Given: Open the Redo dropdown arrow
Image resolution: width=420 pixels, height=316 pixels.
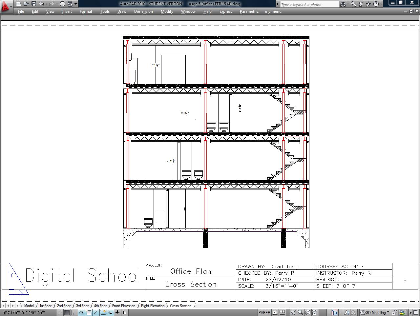Looking at the screenshot, I should pos(56,4).
